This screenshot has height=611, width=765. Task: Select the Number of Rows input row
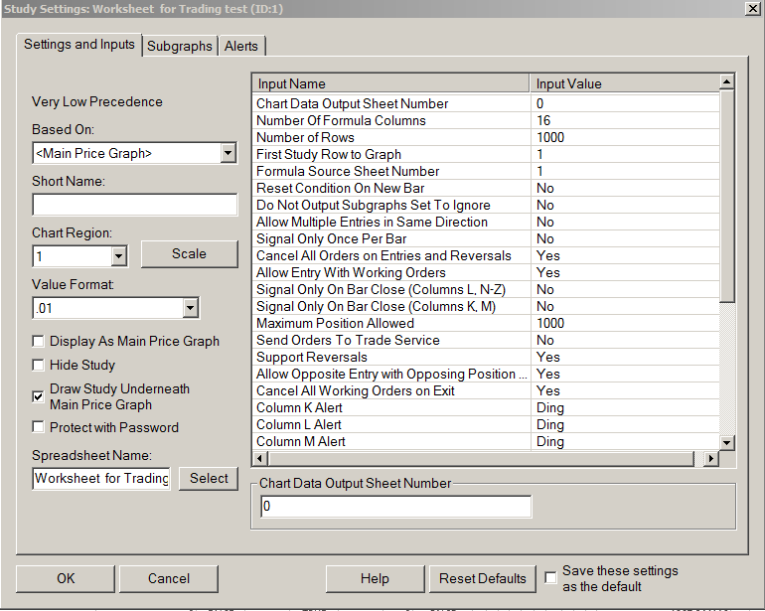pyautogui.click(x=392, y=137)
